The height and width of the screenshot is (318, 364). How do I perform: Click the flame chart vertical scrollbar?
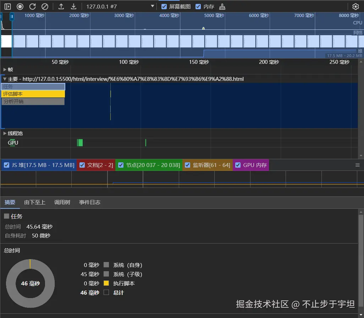[361, 108]
